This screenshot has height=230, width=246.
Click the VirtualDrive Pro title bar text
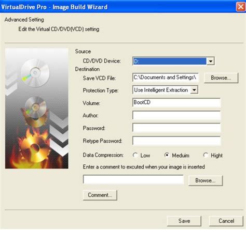(54, 7)
